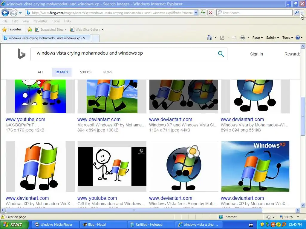Click the vertical scrollbar down arrow
Image resolution: width=306 pixels, height=229 pixels.
click(x=303, y=205)
